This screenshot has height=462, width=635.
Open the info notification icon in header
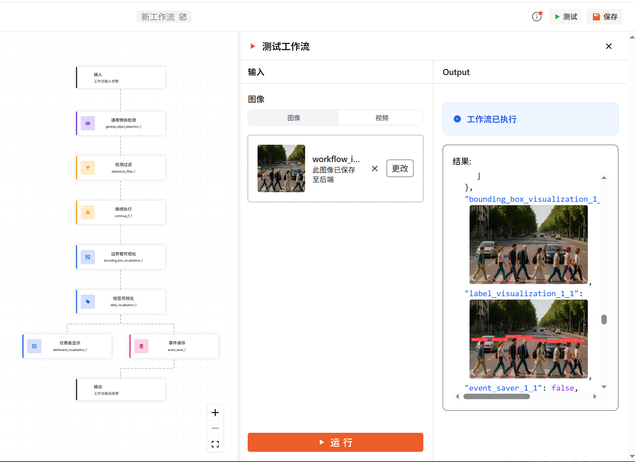point(537,17)
